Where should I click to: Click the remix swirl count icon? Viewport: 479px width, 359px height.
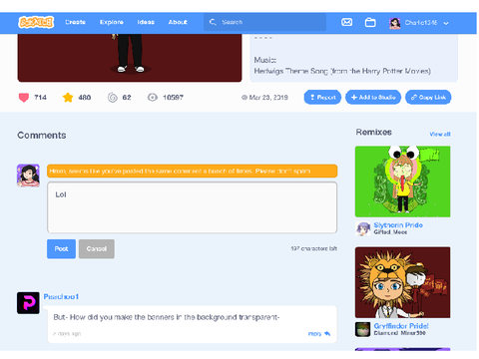(x=113, y=98)
